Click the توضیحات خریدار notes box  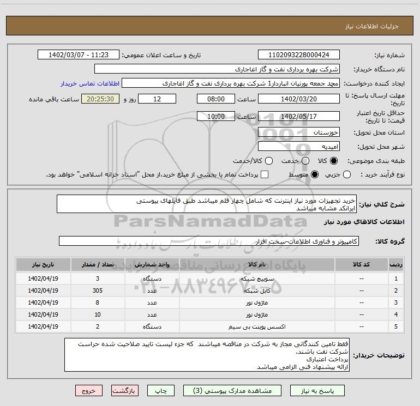coord(207,355)
